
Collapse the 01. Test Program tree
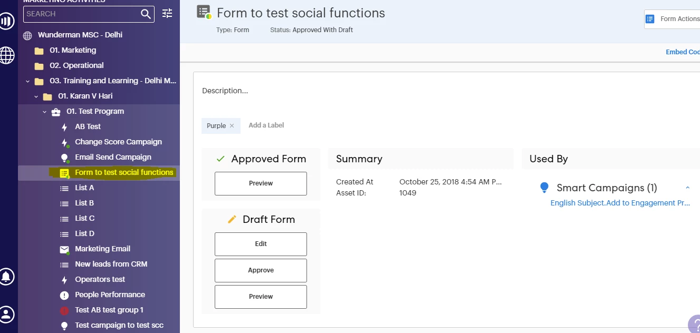[x=44, y=112]
